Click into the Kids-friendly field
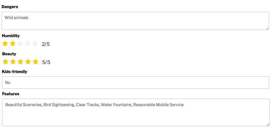274x133 pixels. [x=135, y=82]
